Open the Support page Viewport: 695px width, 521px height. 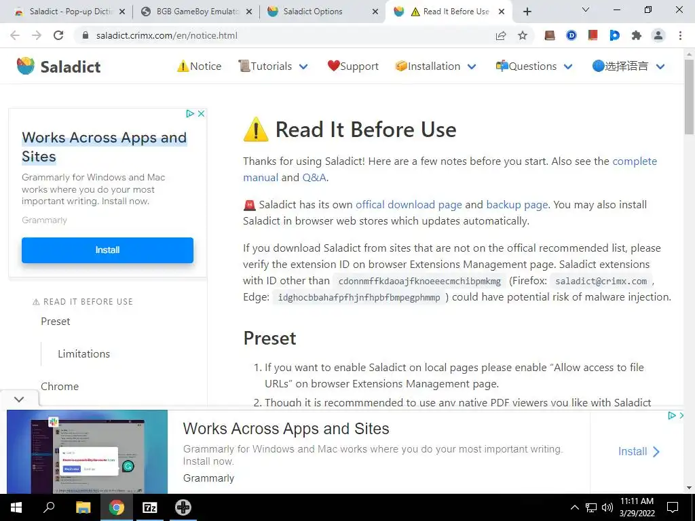click(353, 66)
